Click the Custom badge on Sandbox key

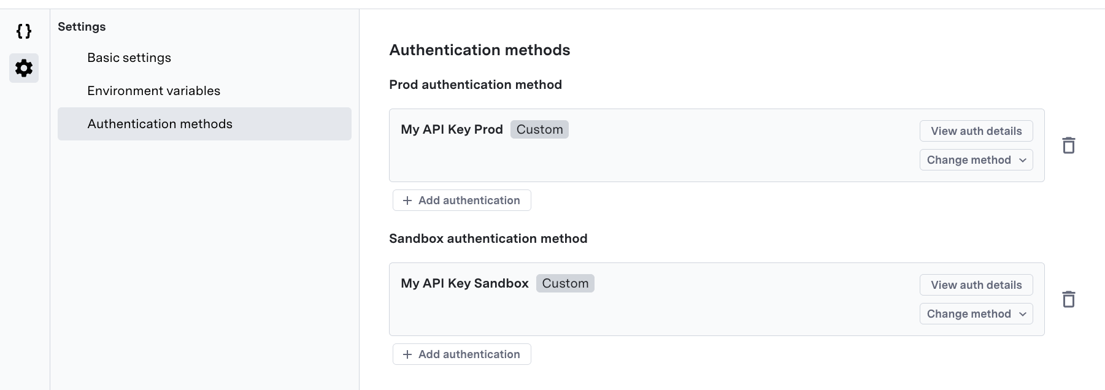click(x=565, y=283)
